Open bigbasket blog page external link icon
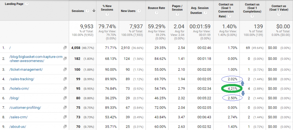This screenshot has width=293, height=130. click(65, 58)
